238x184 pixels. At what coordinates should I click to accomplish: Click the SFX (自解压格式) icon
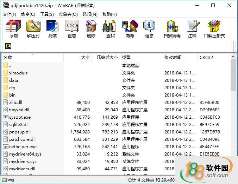214,28
